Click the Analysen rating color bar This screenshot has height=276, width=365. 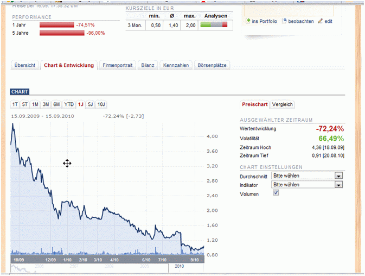[214, 25]
